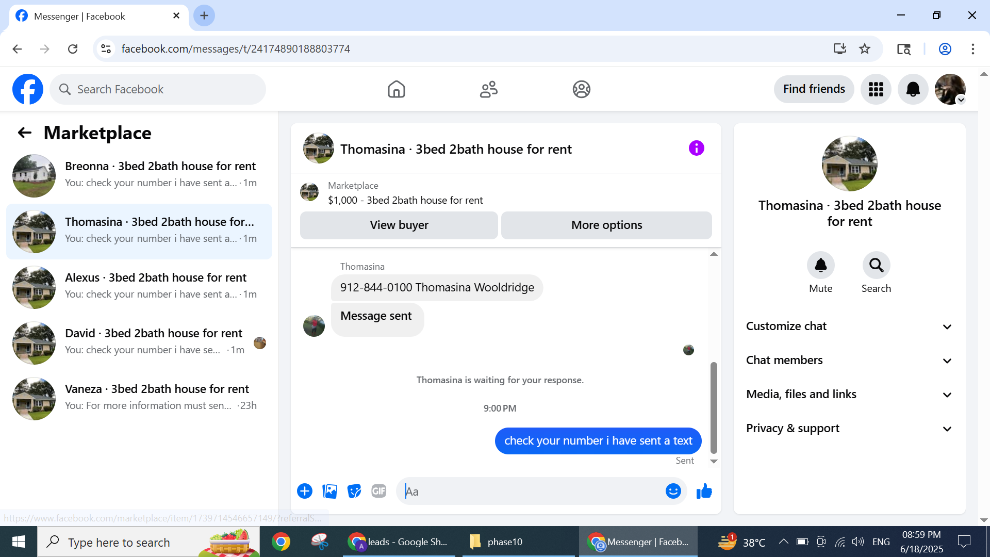The height and width of the screenshot is (557, 990).
Task: Go back in browser history
Action: pos(17,49)
